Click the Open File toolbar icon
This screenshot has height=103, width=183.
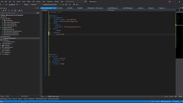pyautogui.click(x=10, y=5)
